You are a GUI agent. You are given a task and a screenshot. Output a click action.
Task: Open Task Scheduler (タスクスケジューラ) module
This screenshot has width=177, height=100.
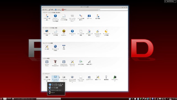tap(72, 63)
